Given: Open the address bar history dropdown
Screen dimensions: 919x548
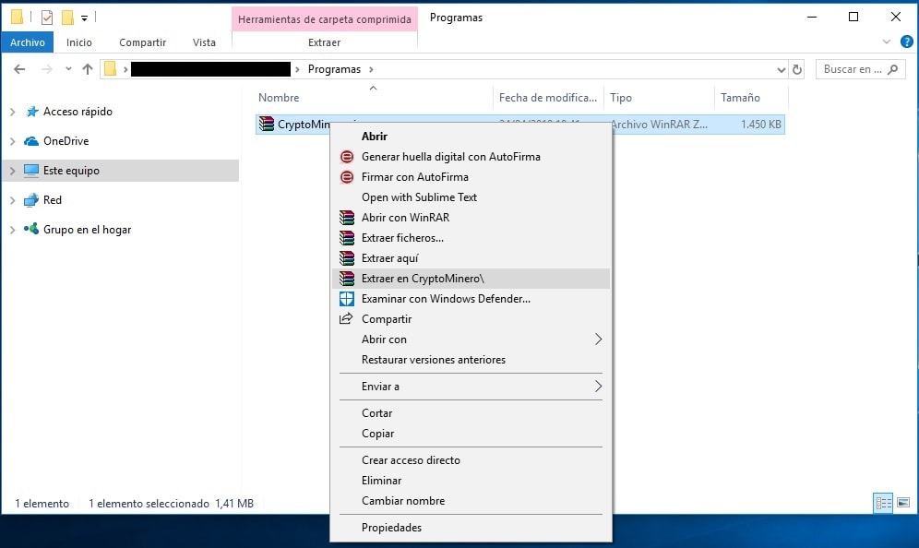Looking at the screenshot, I should click(781, 68).
